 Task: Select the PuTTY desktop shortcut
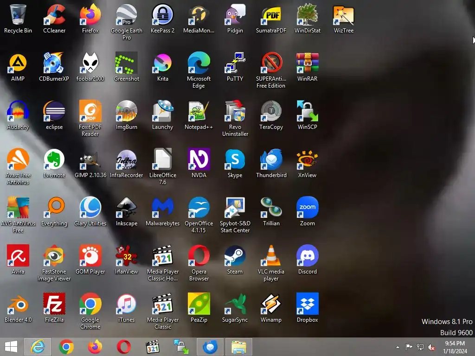point(235,67)
